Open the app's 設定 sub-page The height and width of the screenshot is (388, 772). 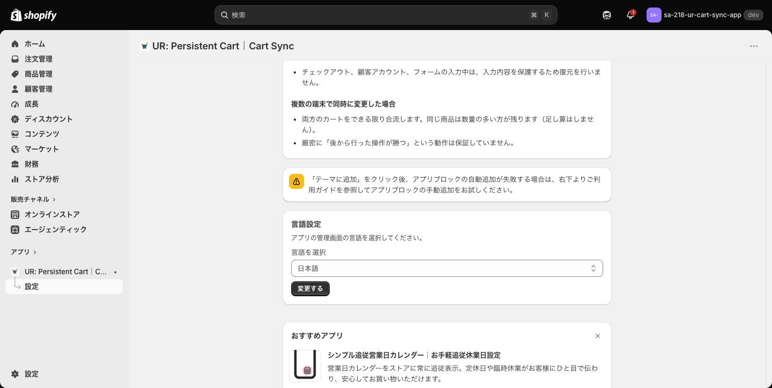[x=64, y=287]
